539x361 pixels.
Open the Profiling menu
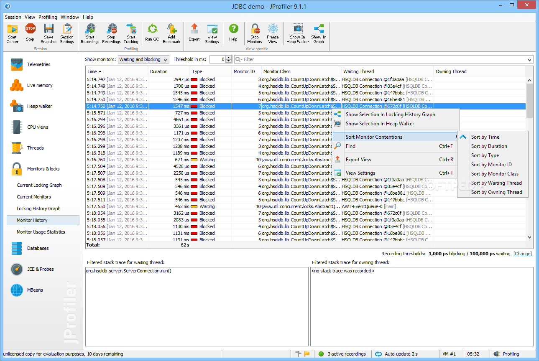tap(48, 17)
